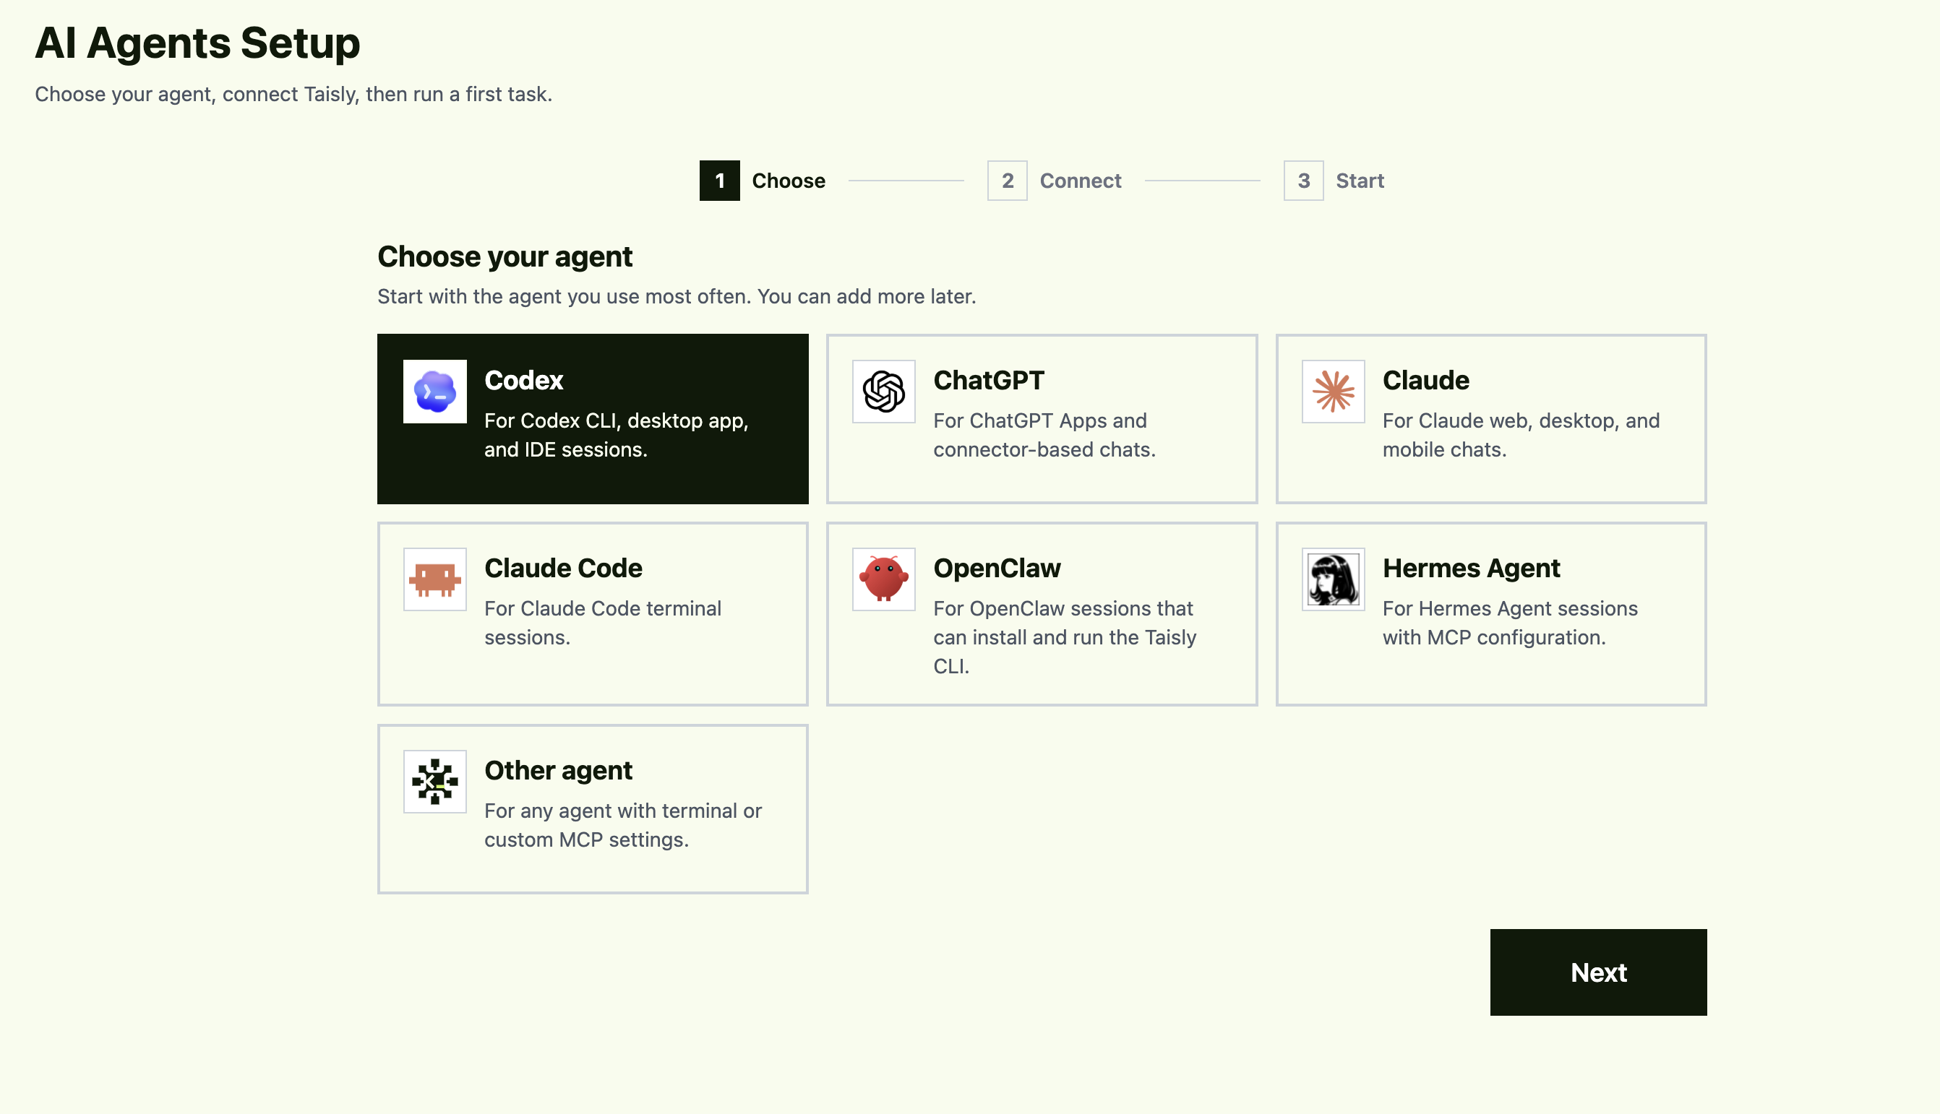
Task: Click the Claude Code pixel creature icon
Action: point(434,579)
